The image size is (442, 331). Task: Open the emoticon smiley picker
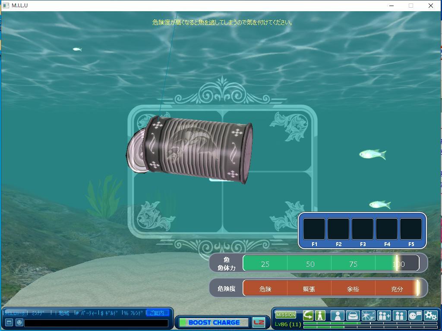(19, 322)
